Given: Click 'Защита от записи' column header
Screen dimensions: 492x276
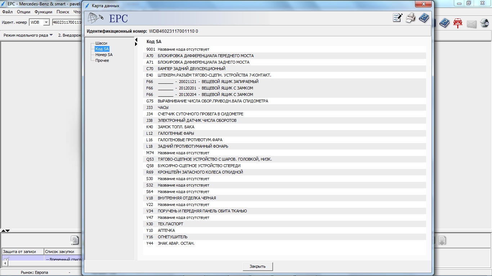Looking at the screenshot, I should pyautogui.click(x=23, y=252).
